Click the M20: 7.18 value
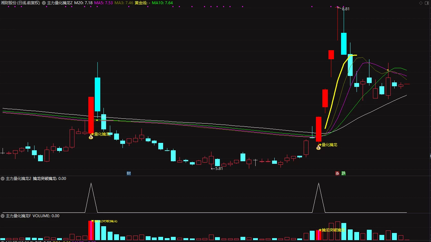This screenshot has width=431, height=242. click(83, 3)
